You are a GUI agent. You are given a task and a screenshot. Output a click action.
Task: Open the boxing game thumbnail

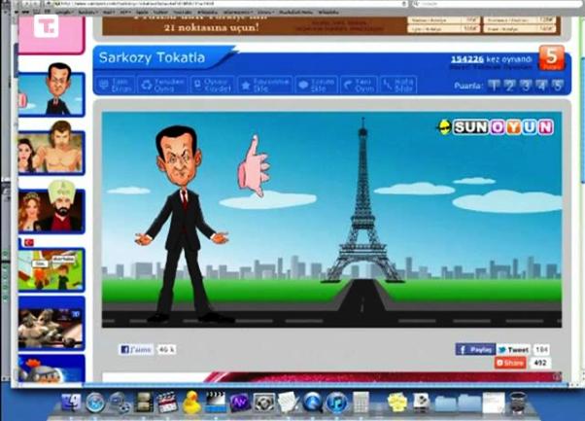pos(52,324)
